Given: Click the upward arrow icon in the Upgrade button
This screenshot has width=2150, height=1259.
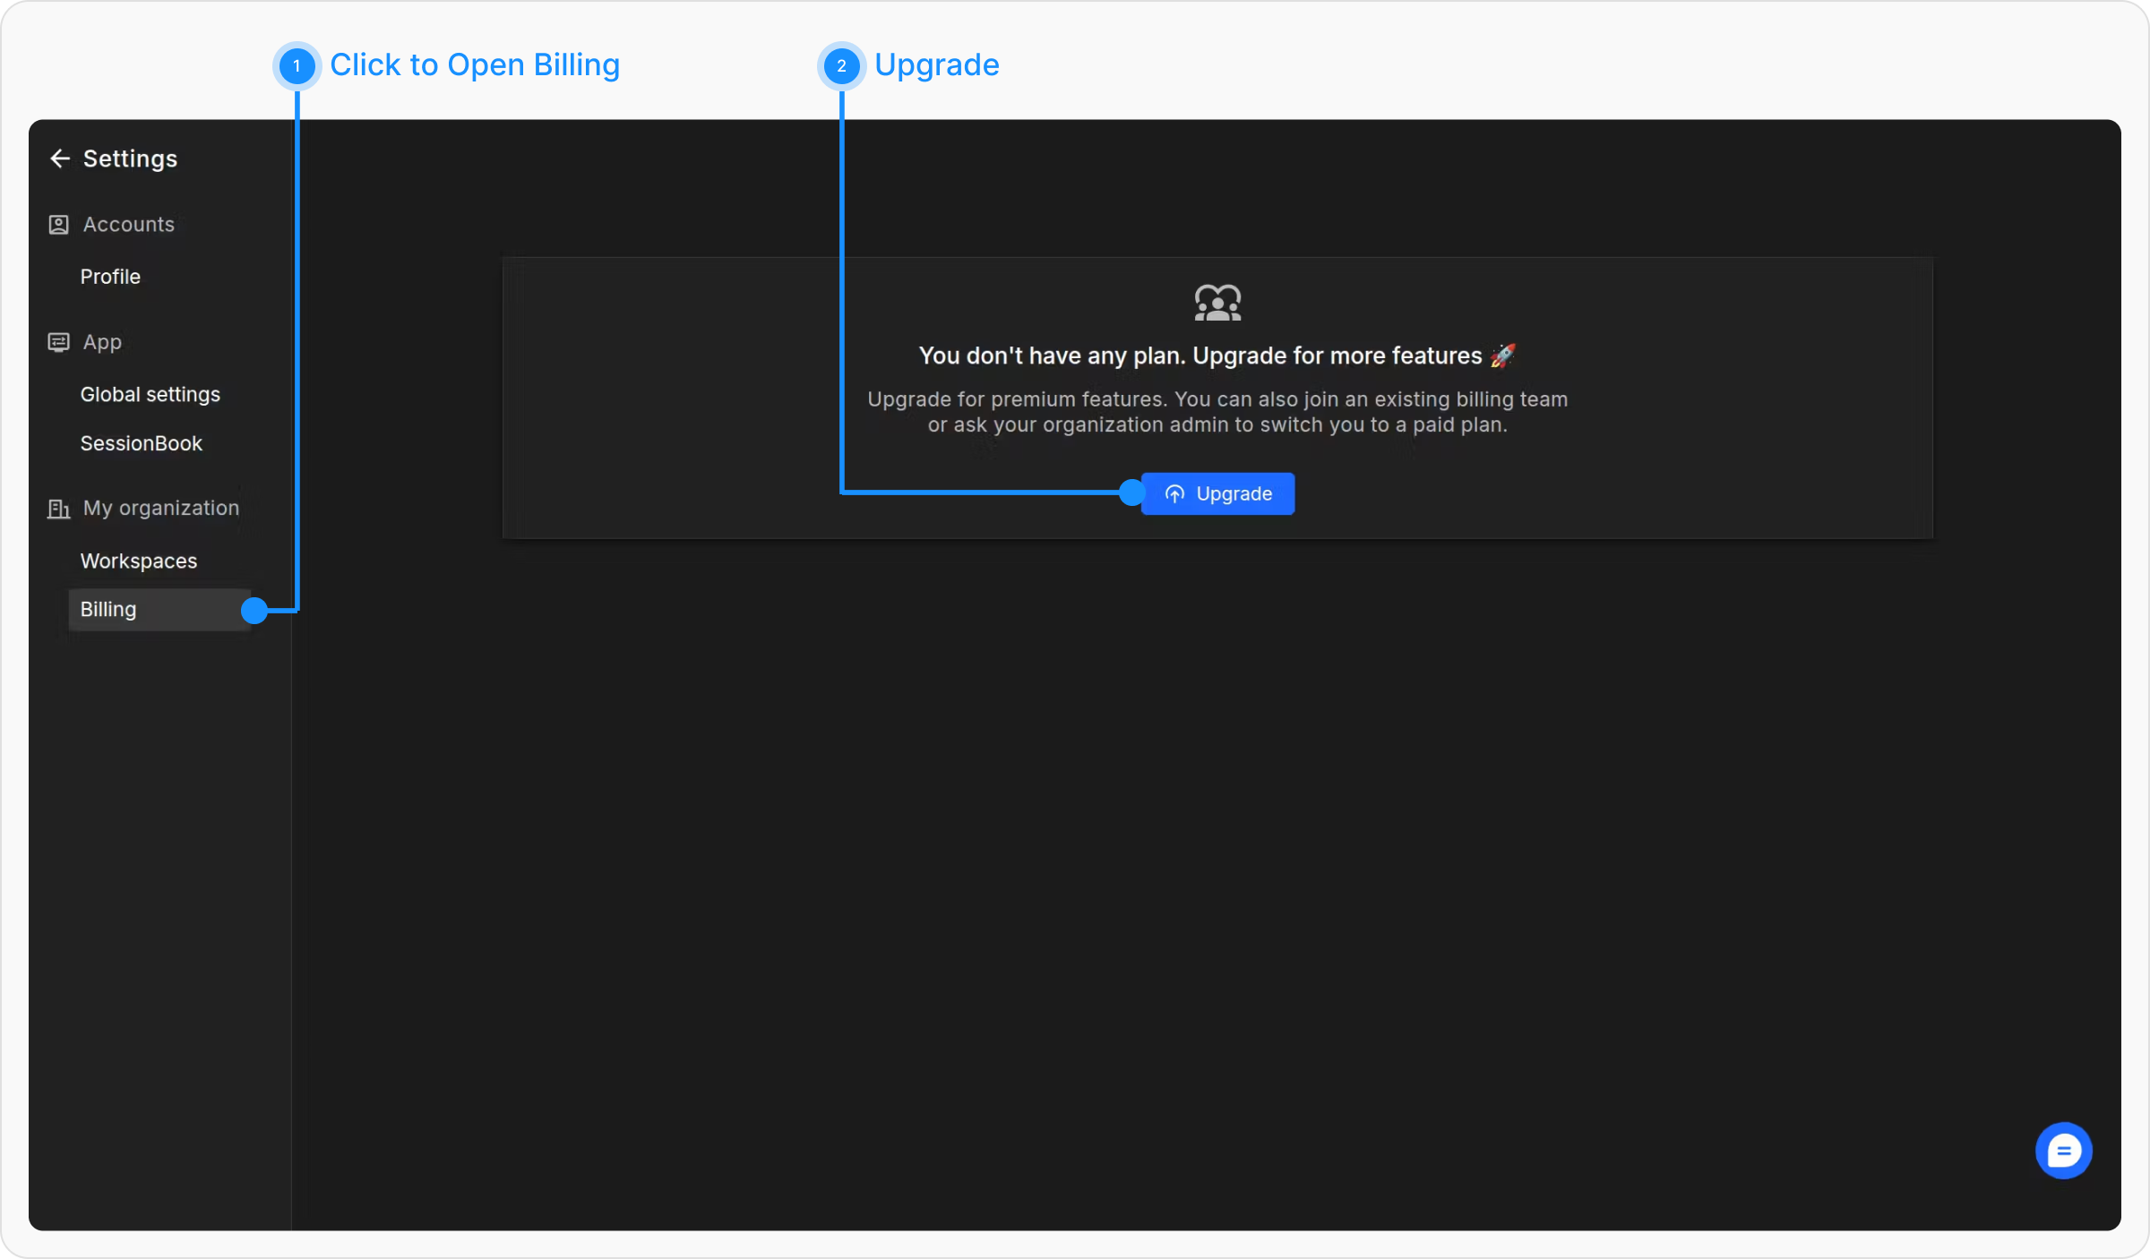Looking at the screenshot, I should click(x=1174, y=494).
